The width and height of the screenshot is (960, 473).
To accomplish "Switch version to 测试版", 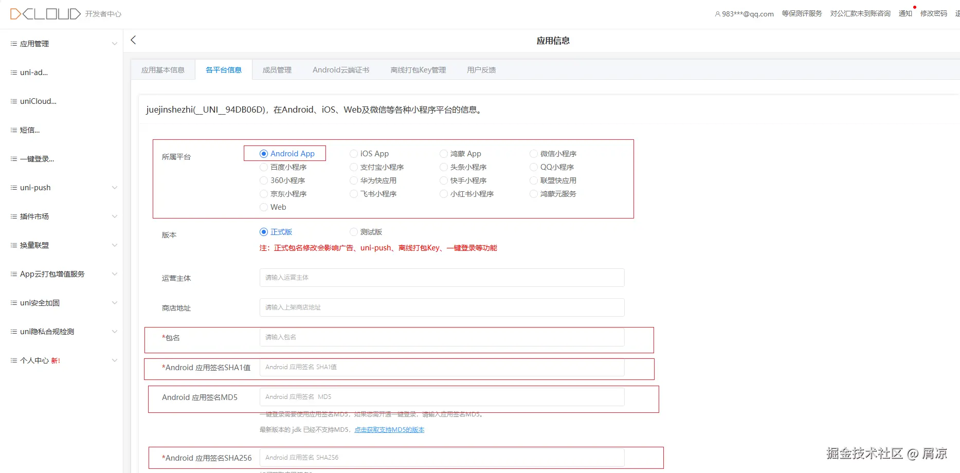I will tap(354, 232).
